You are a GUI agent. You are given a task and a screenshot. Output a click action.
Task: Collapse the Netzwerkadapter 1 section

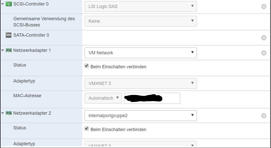[2, 51]
